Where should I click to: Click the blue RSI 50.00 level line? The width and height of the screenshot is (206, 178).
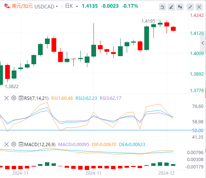click(96, 130)
